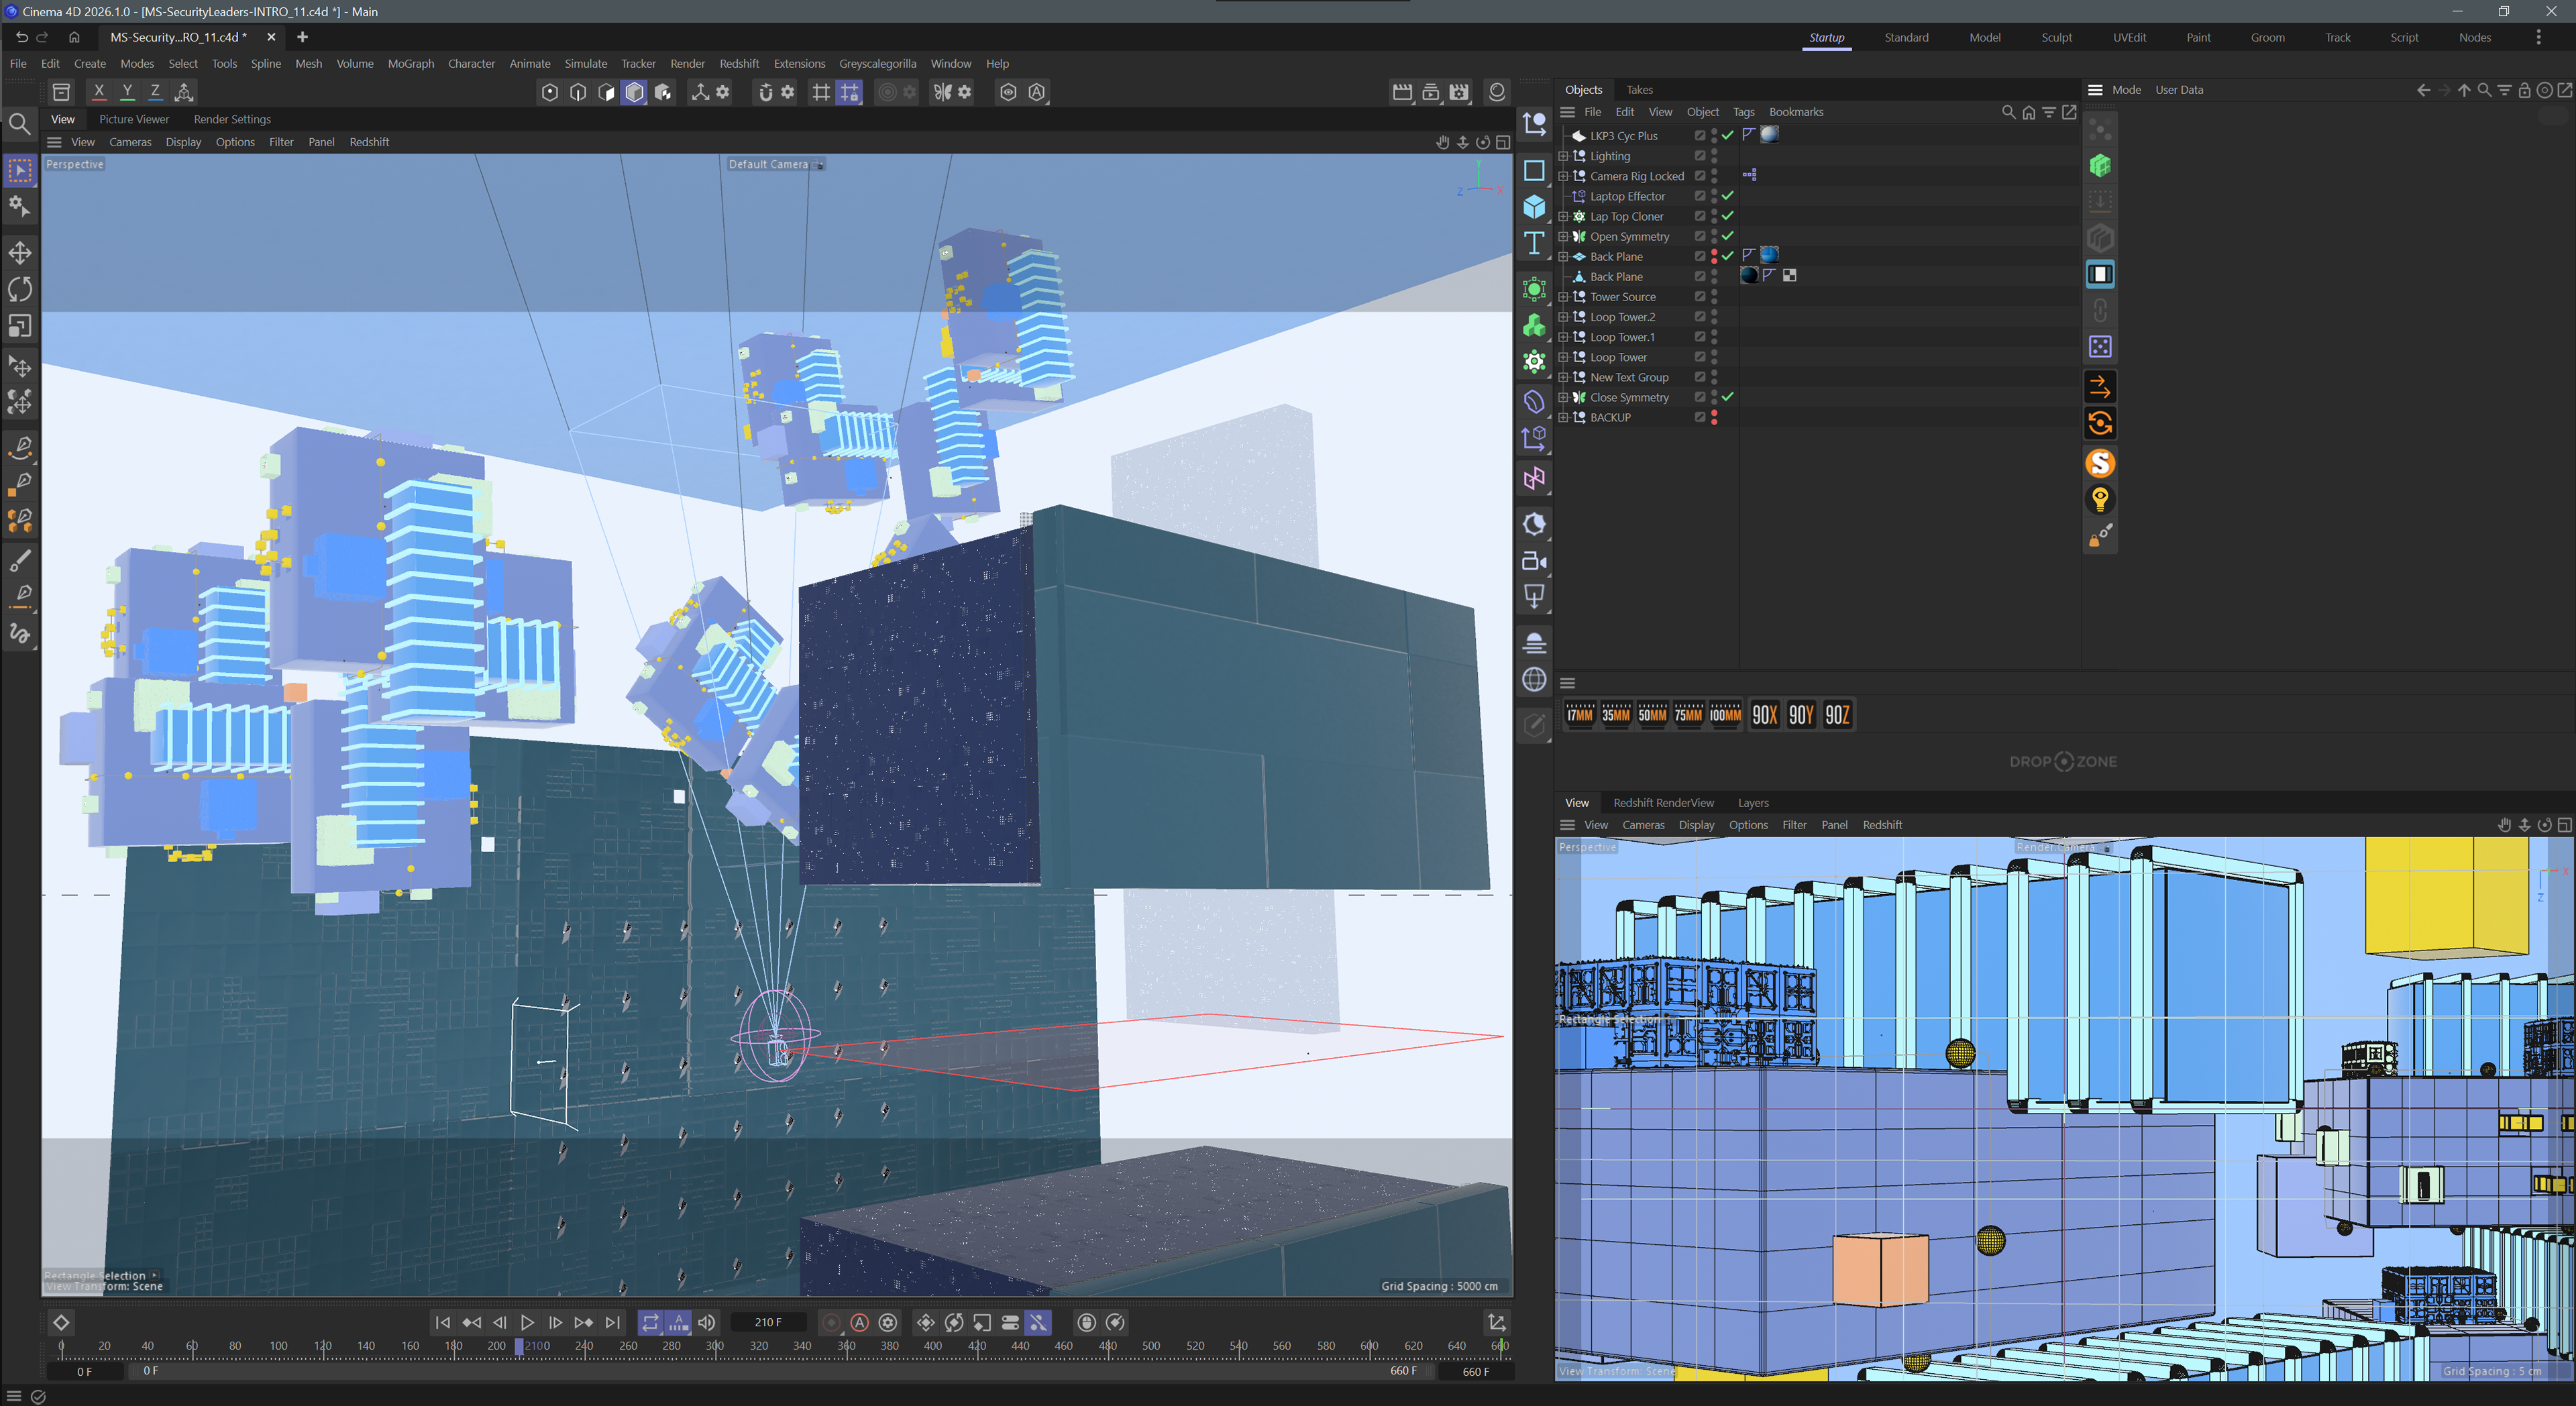Click the Go to Start of animation button
The image size is (2576, 1406).
click(x=443, y=1322)
